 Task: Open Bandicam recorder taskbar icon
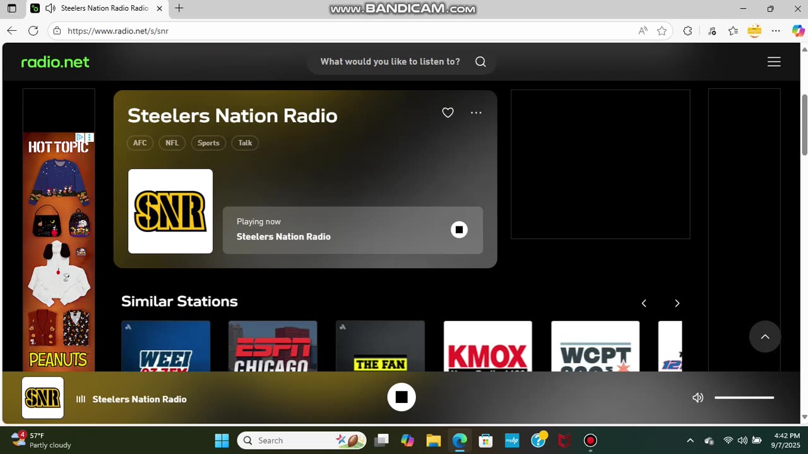(x=590, y=440)
